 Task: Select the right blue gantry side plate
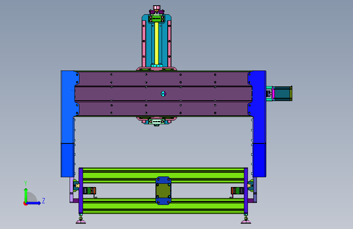coord(259,124)
